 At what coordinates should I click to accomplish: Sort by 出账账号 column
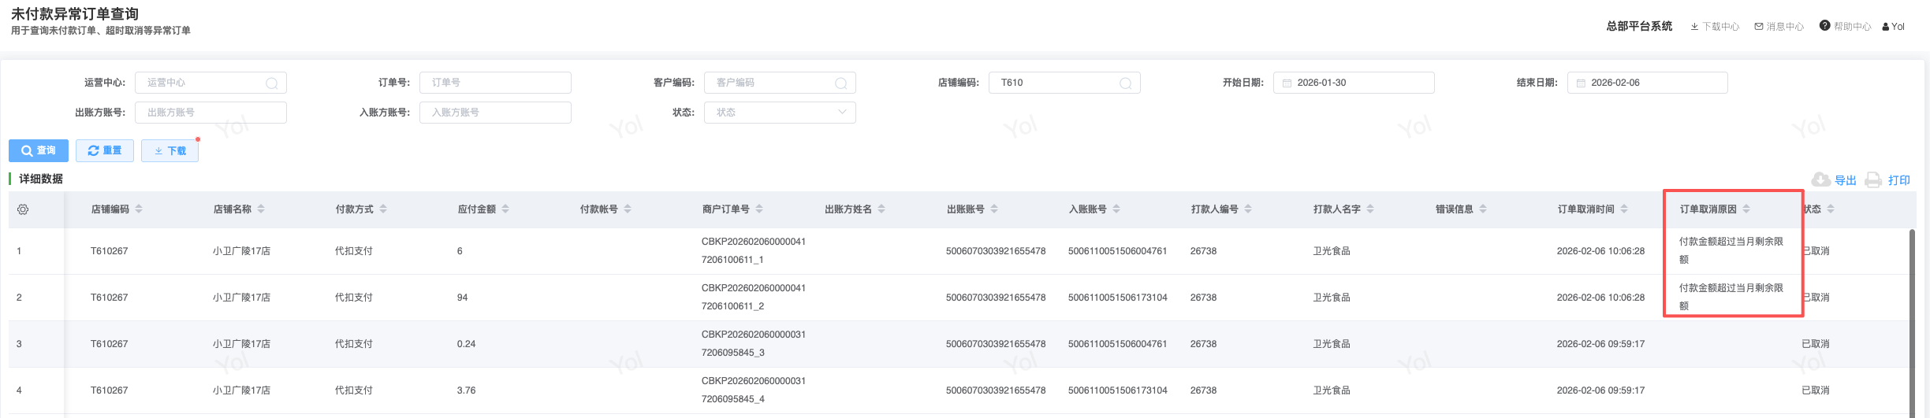click(x=994, y=209)
